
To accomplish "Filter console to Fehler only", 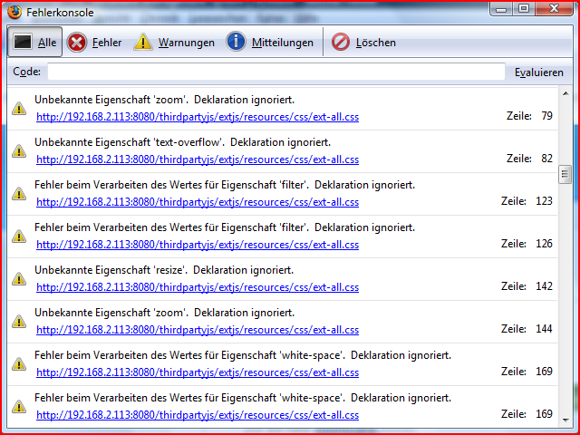I will [x=94, y=43].
